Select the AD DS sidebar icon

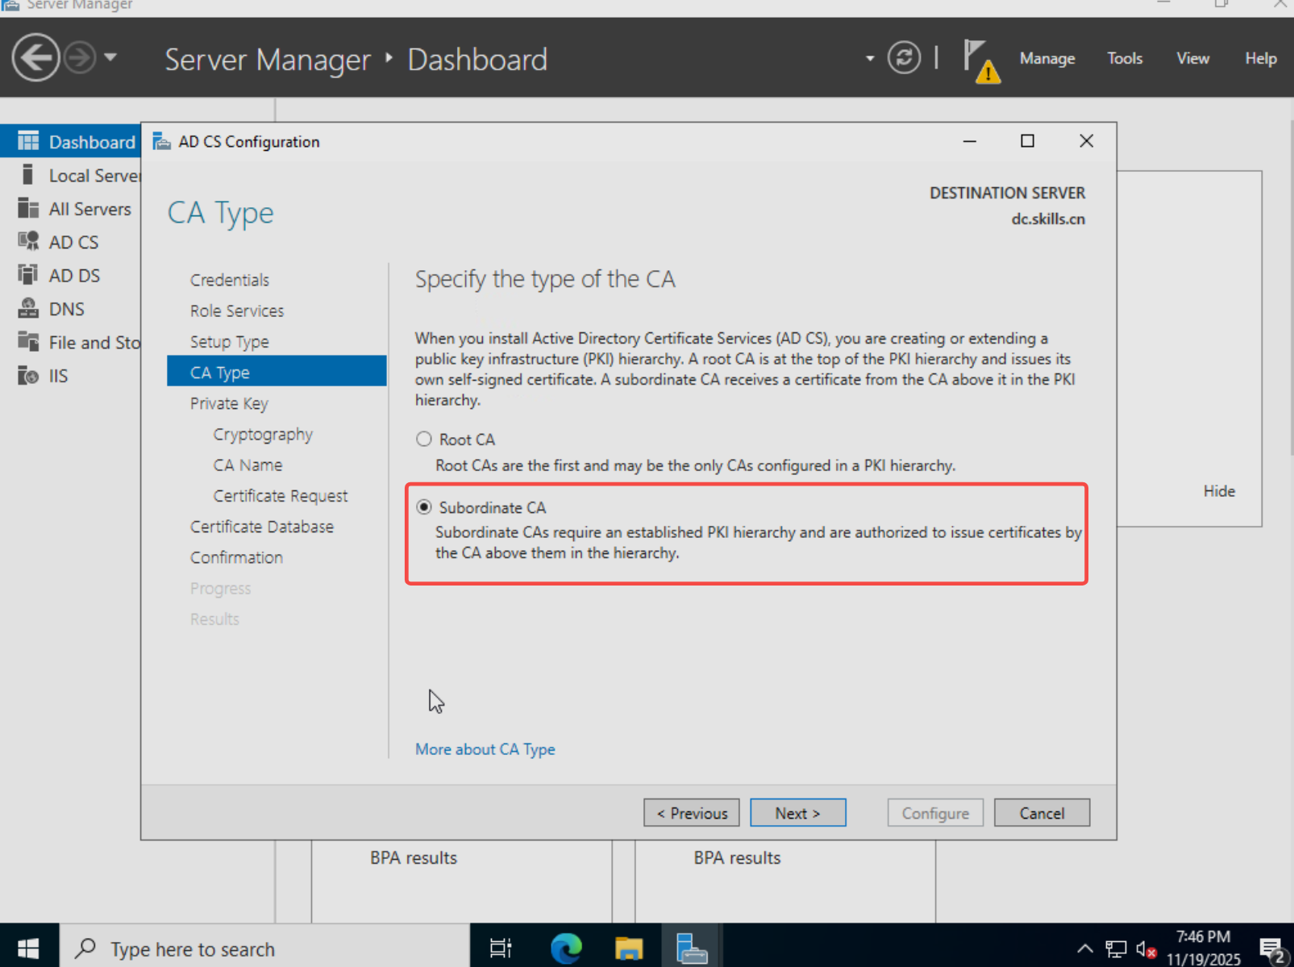pos(28,274)
